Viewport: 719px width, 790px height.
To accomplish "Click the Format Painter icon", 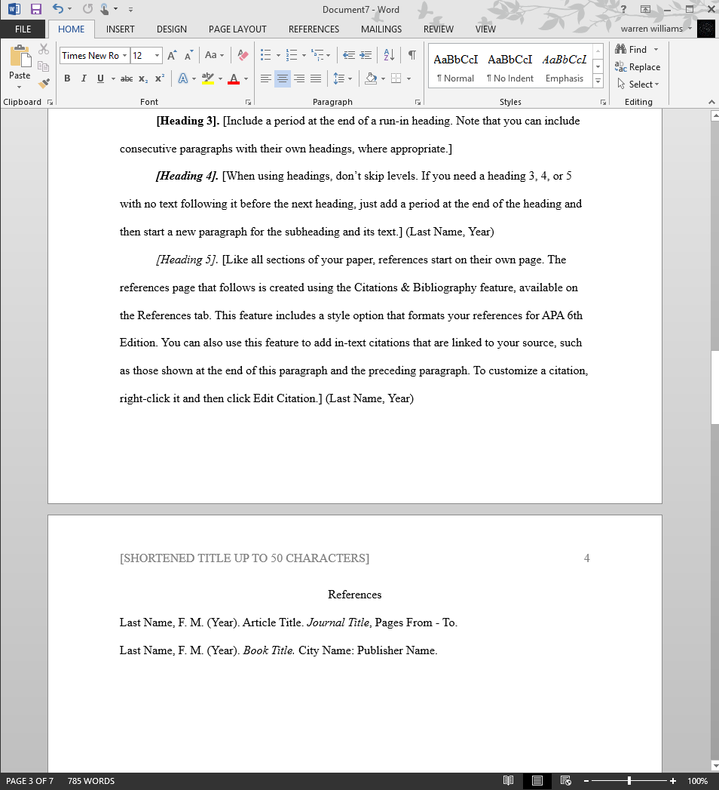I will coord(44,84).
